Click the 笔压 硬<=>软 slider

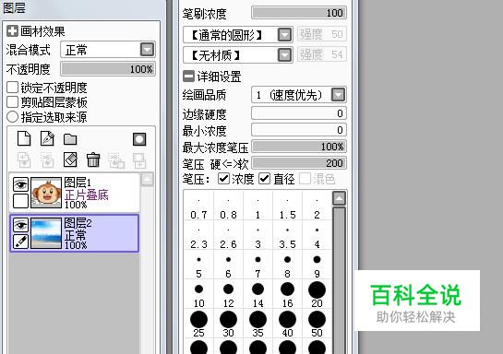(x=299, y=163)
